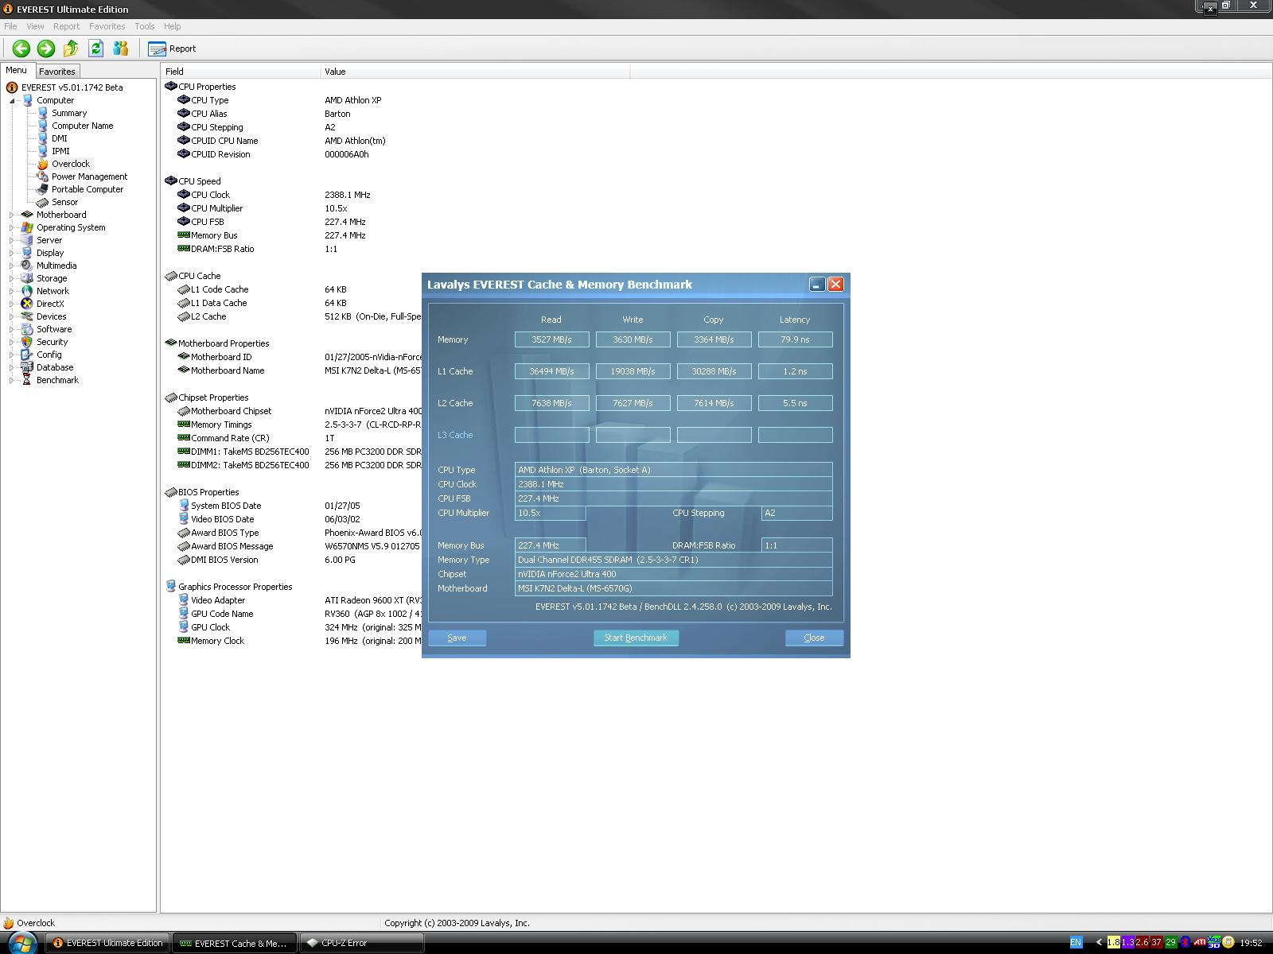This screenshot has width=1273, height=954.
Task: Open the Report menu
Action: [66, 26]
